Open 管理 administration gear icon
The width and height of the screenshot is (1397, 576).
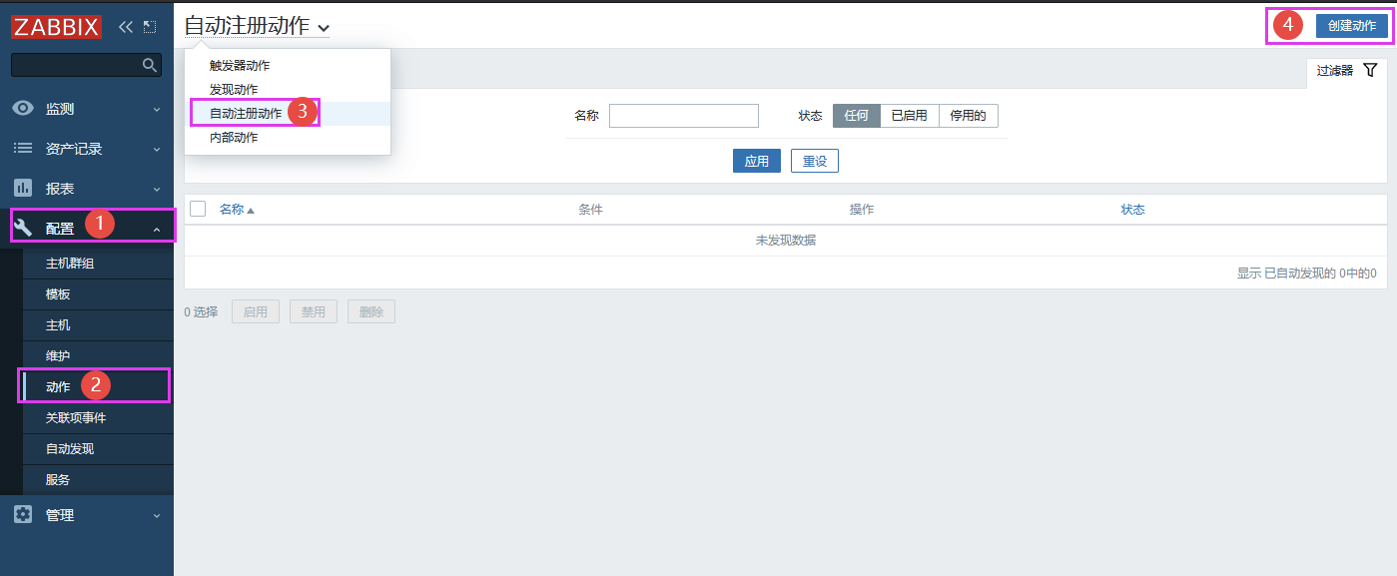(x=23, y=515)
